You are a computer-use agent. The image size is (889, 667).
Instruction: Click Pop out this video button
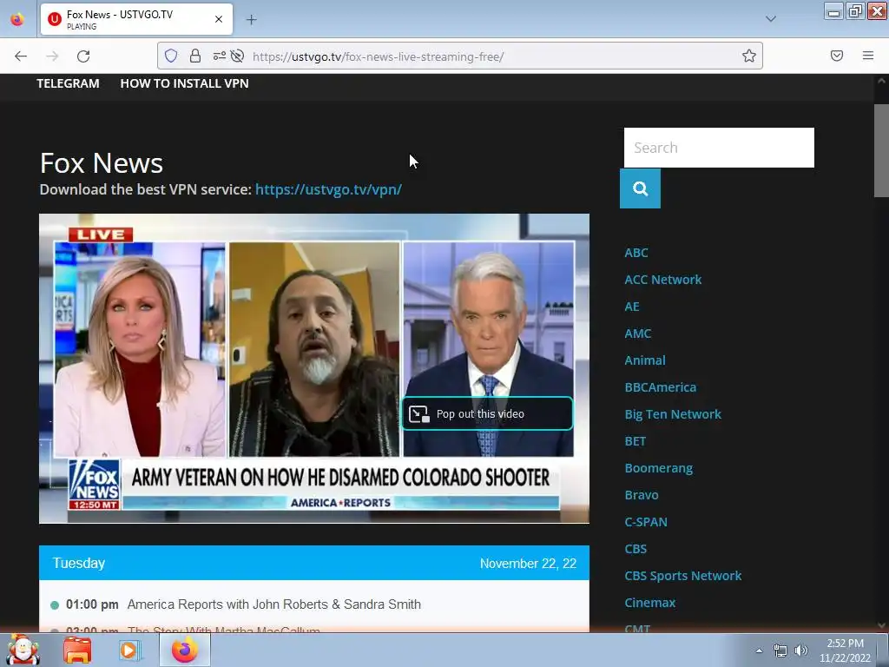tap(488, 413)
